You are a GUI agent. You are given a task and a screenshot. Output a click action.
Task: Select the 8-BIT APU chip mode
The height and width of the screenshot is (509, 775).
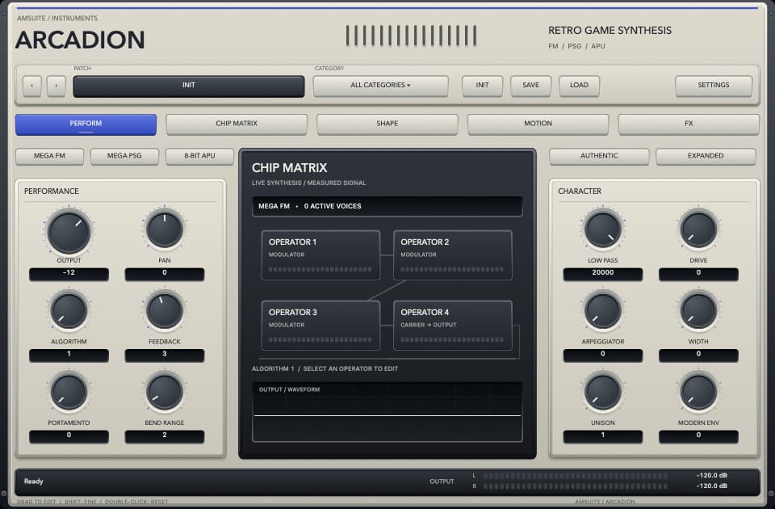(199, 156)
